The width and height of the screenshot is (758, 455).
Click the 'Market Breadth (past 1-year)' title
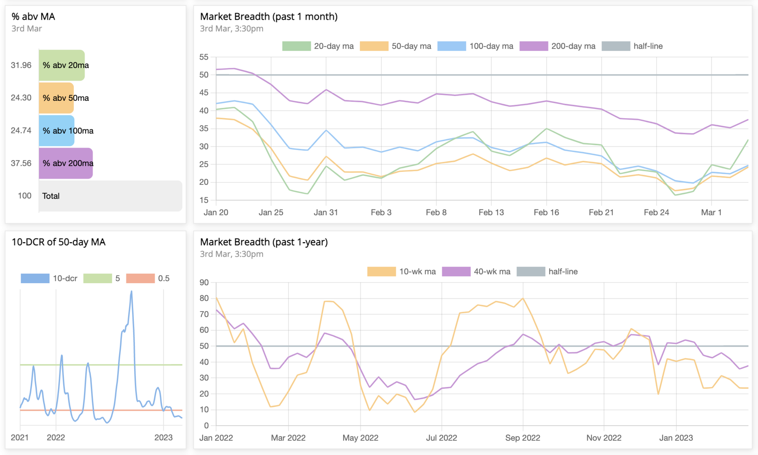(264, 242)
